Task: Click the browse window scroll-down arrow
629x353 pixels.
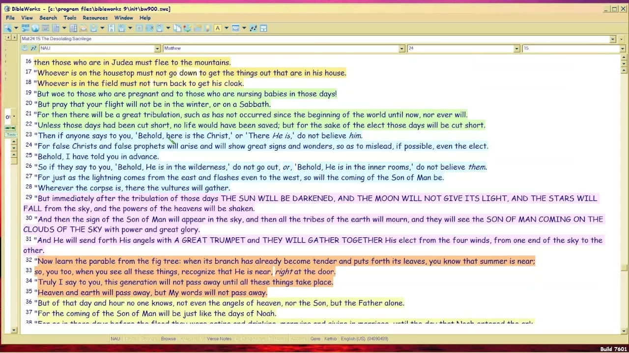Action: (x=624, y=331)
